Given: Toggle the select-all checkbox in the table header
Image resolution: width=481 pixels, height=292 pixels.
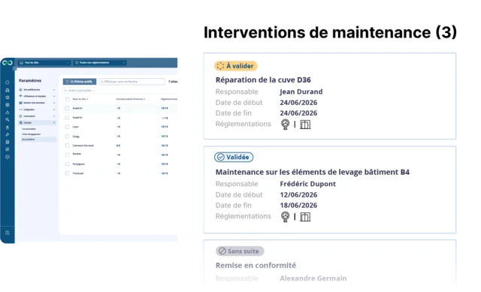Looking at the screenshot, I should (x=68, y=99).
